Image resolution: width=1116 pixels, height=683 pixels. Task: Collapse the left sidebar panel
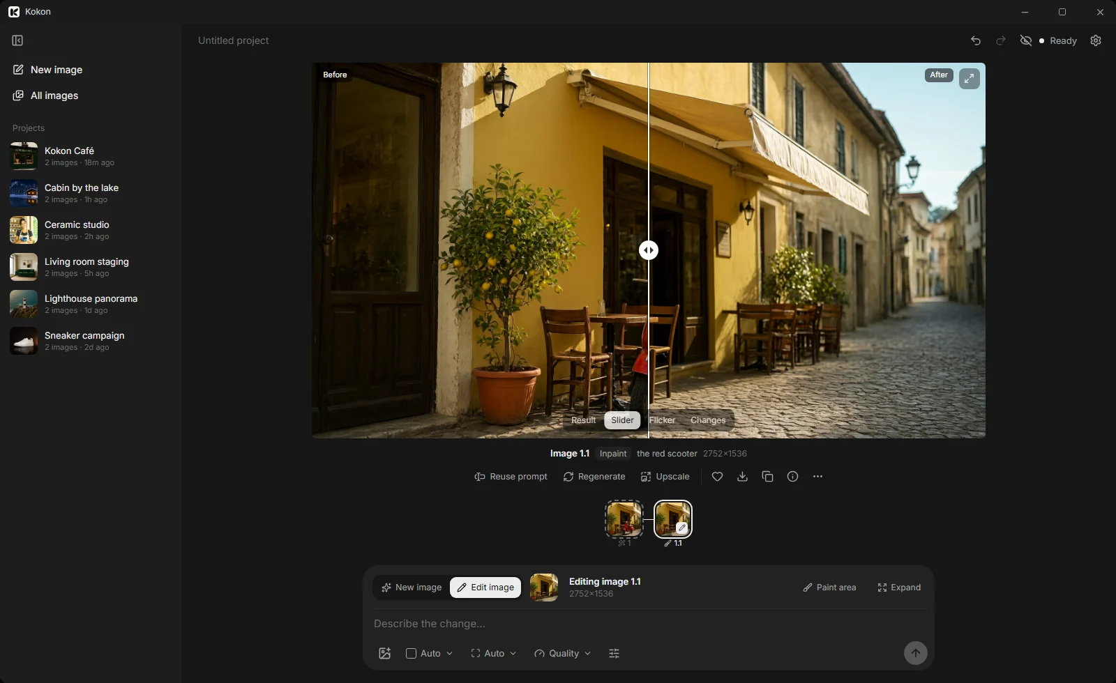(x=18, y=40)
